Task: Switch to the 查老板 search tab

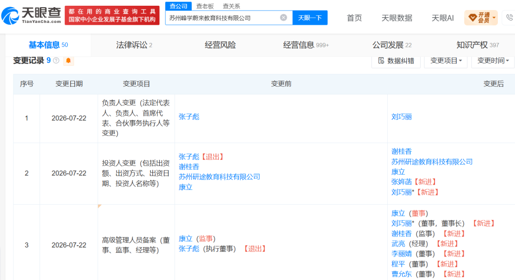Action: coord(205,6)
